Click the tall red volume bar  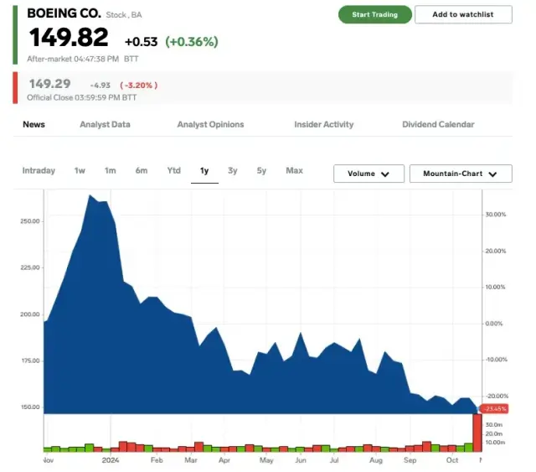click(x=477, y=432)
